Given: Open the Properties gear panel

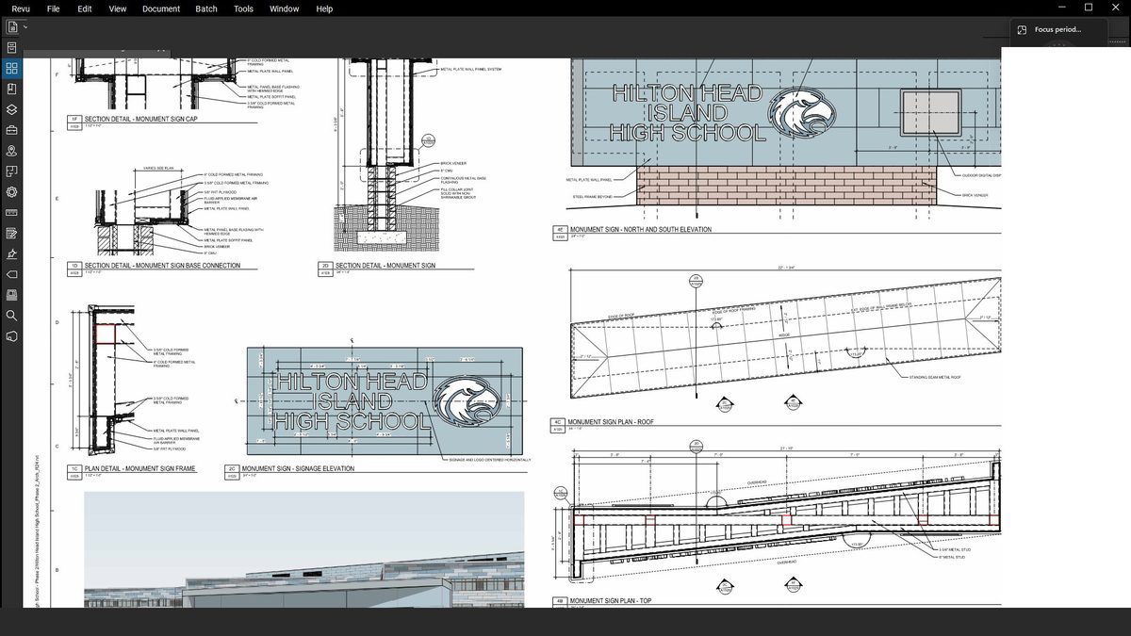Looking at the screenshot, I should pyautogui.click(x=12, y=192).
